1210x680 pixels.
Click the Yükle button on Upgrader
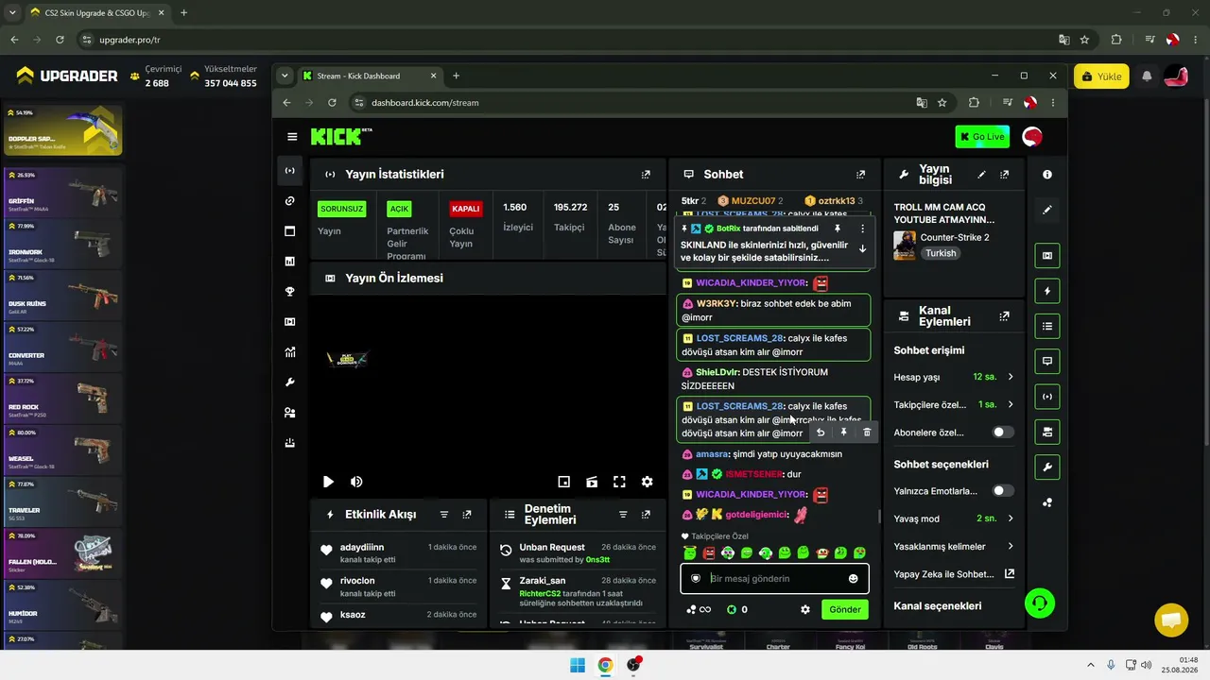1101,76
